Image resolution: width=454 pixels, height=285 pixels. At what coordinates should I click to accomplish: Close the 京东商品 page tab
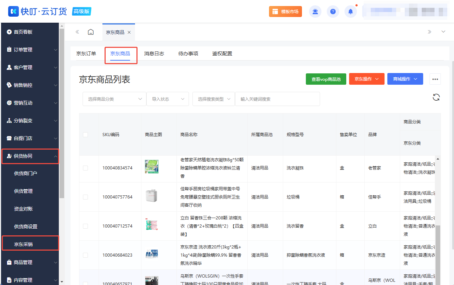(129, 32)
